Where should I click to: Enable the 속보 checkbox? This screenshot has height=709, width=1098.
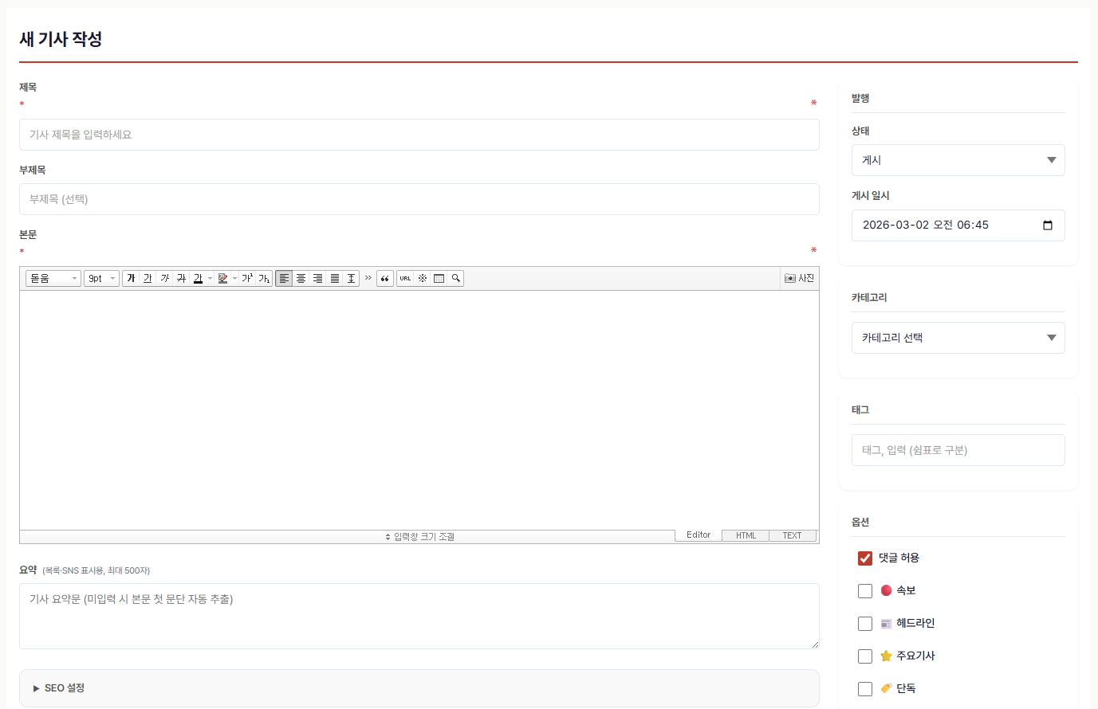(865, 591)
